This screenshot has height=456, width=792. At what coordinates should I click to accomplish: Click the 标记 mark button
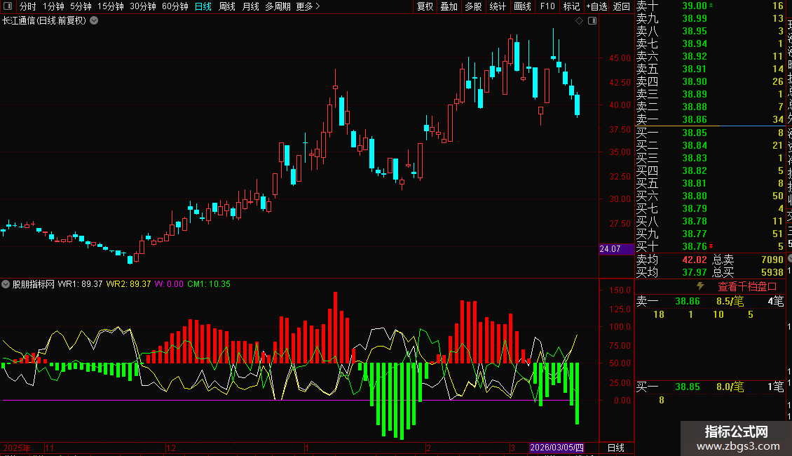tap(571, 6)
